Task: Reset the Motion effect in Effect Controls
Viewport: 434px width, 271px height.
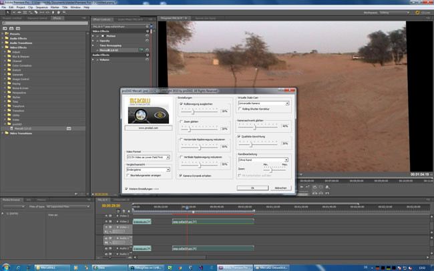Action: (x=147, y=35)
